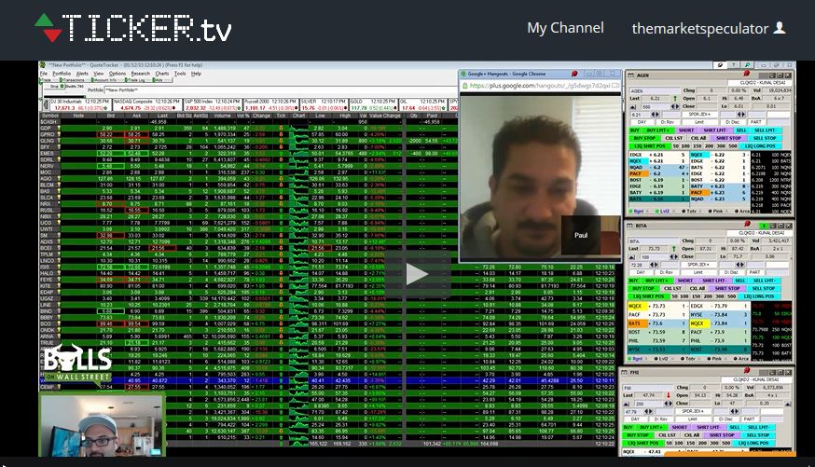The image size is (815, 467).
Task: Sort by the Volume column header
Action: click(222, 116)
